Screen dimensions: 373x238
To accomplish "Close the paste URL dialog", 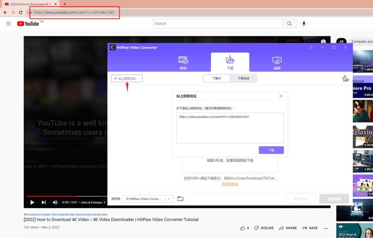I will tap(281, 96).
